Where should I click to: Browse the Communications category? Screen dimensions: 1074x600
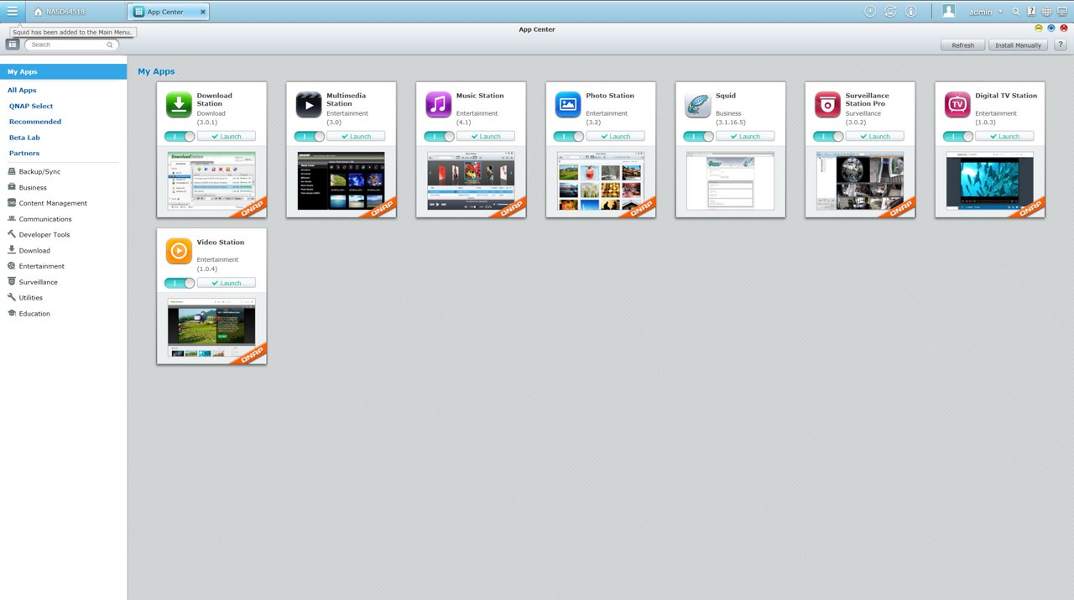(45, 219)
